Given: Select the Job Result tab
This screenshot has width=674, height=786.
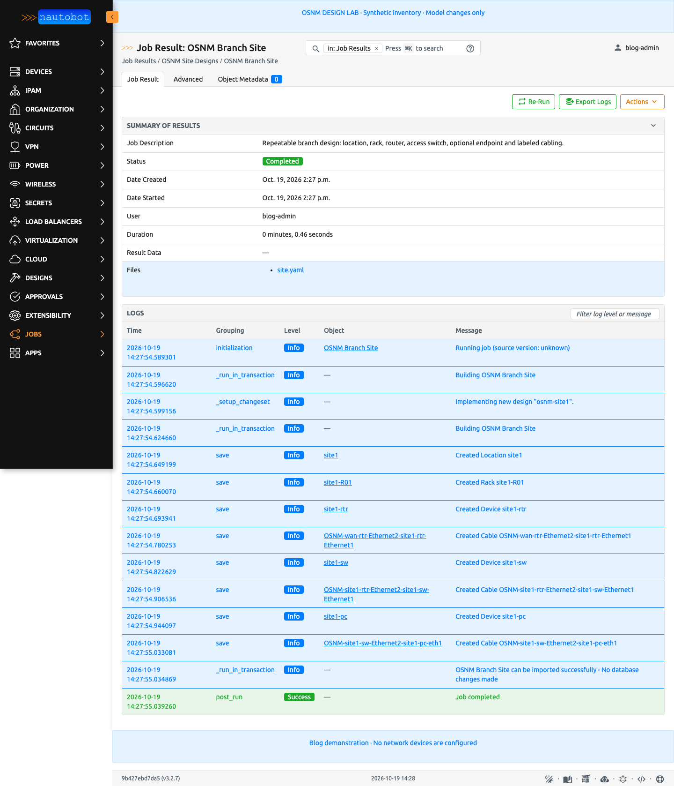Looking at the screenshot, I should click(x=143, y=79).
